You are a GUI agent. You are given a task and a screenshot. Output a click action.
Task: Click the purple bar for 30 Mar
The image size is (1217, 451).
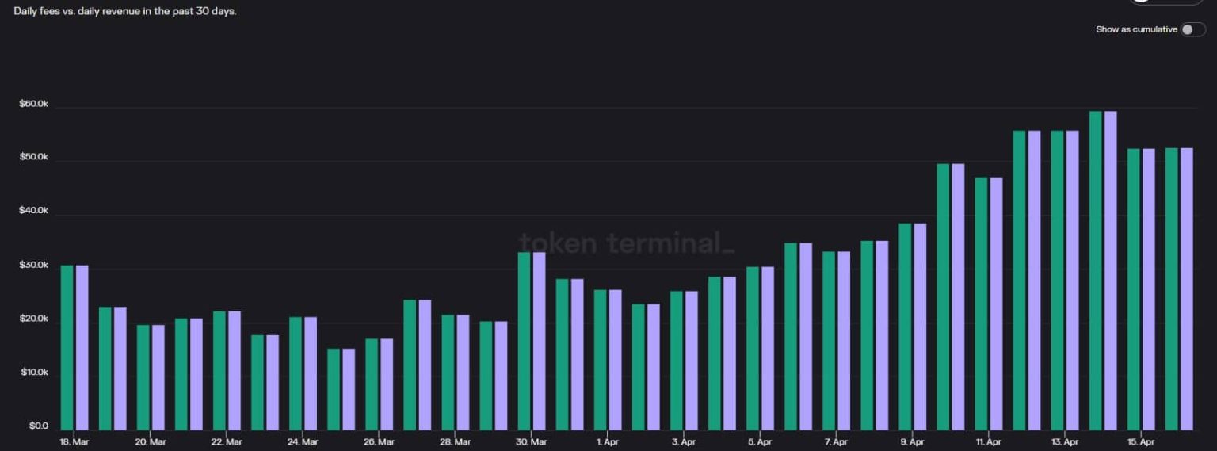[x=539, y=341]
